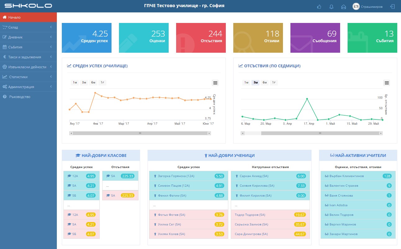Open the Отсъствия 244 red tile
This screenshot has width=401, height=249.
201,38
